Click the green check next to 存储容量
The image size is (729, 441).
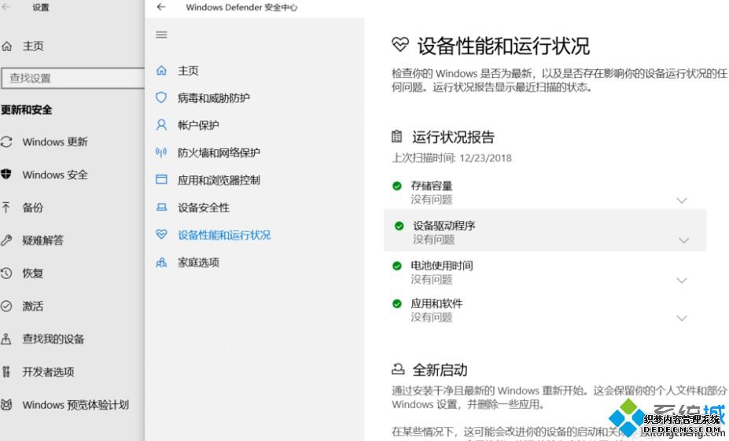pyautogui.click(x=397, y=186)
